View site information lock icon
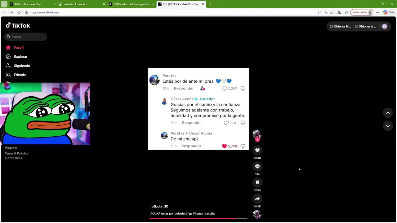This screenshot has height=223, width=397. click(27, 12)
